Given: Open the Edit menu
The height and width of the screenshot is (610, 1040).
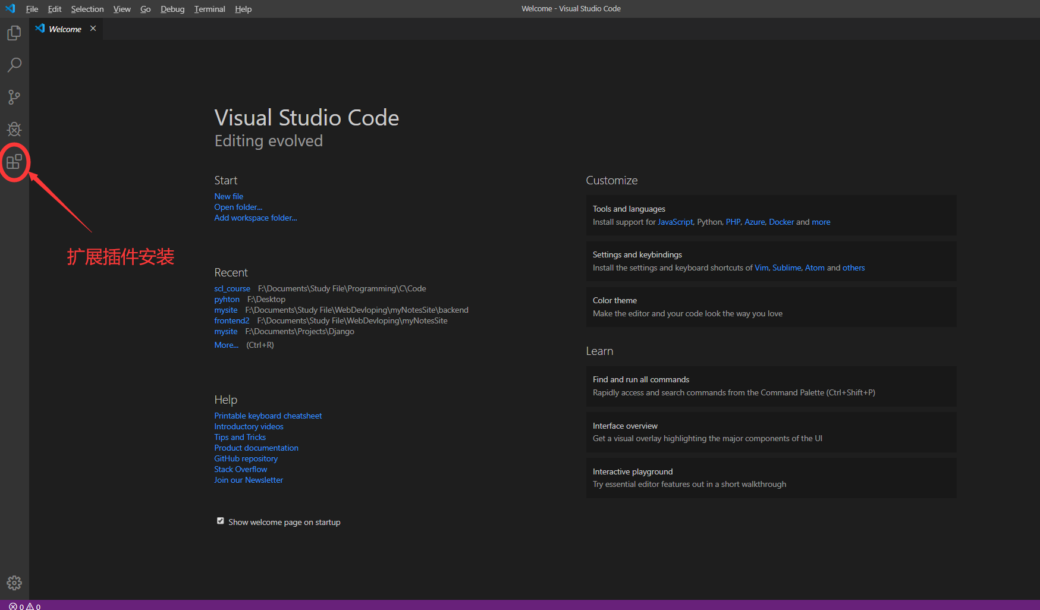Looking at the screenshot, I should (55, 9).
